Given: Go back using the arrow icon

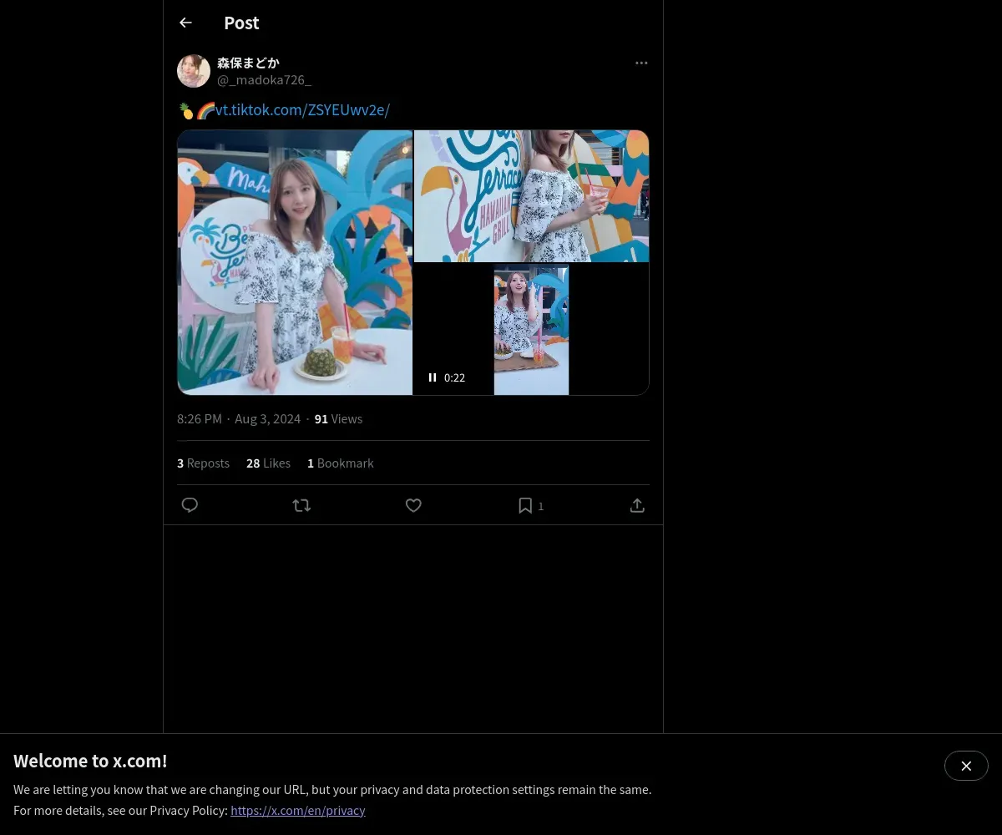Looking at the screenshot, I should click(x=185, y=23).
